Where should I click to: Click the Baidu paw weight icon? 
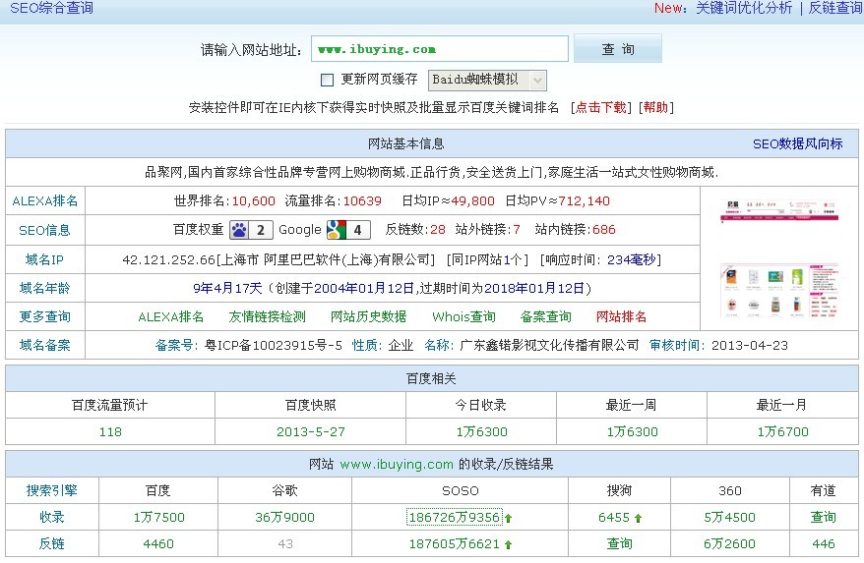[251, 230]
